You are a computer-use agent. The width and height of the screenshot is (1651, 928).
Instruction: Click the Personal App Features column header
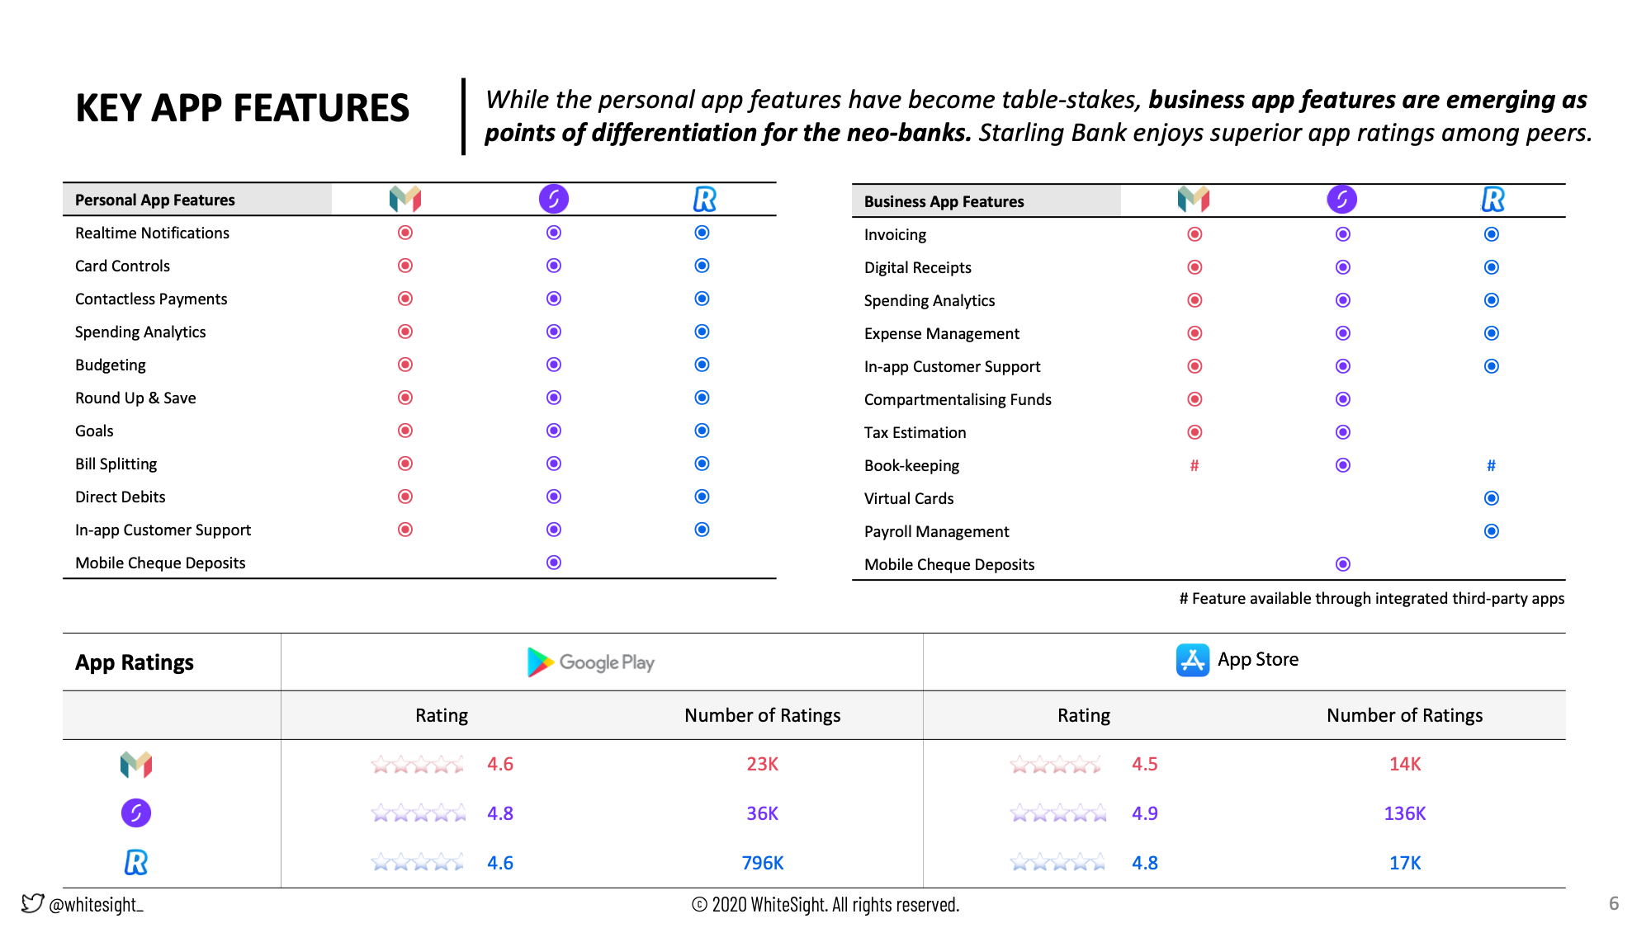(x=155, y=200)
